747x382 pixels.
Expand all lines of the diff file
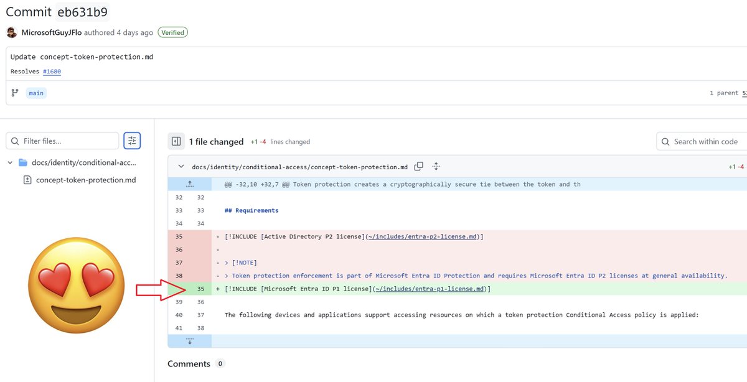[436, 166]
